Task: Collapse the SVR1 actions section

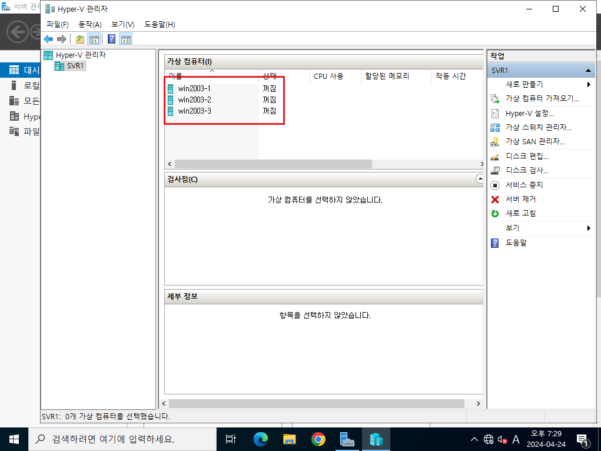Action: 589,71
